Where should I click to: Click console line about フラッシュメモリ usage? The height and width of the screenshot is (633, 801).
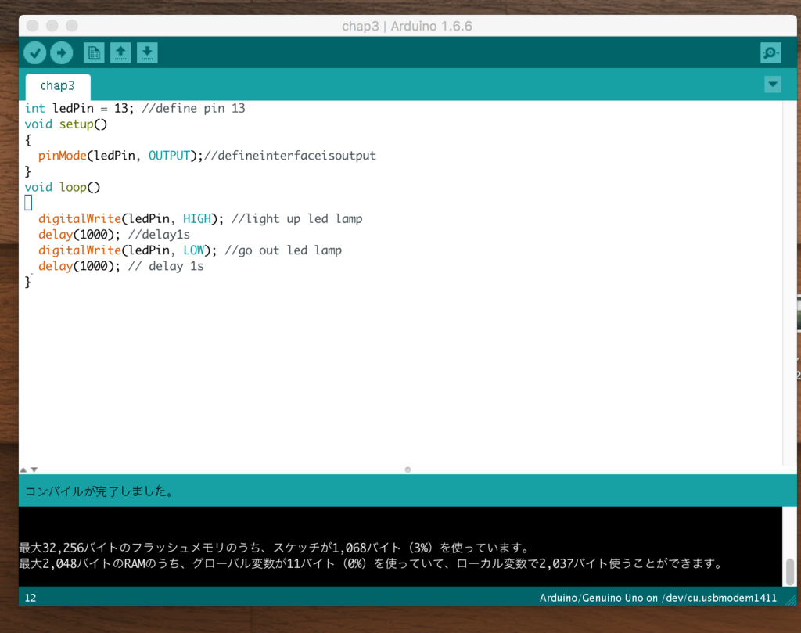point(275,548)
